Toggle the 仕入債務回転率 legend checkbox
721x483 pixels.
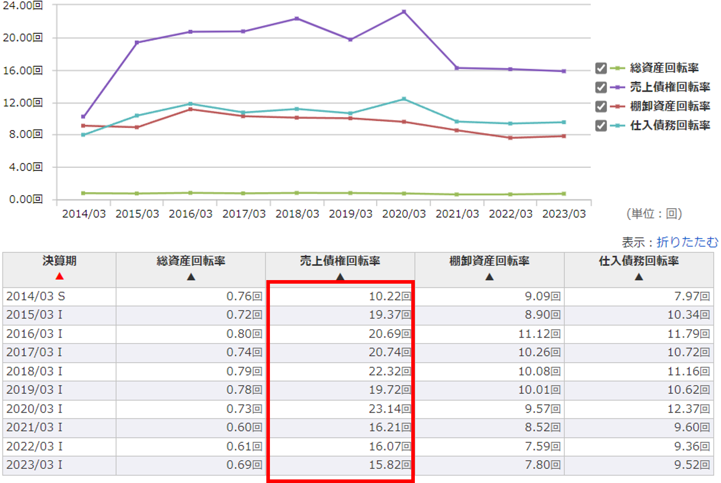(x=601, y=126)
